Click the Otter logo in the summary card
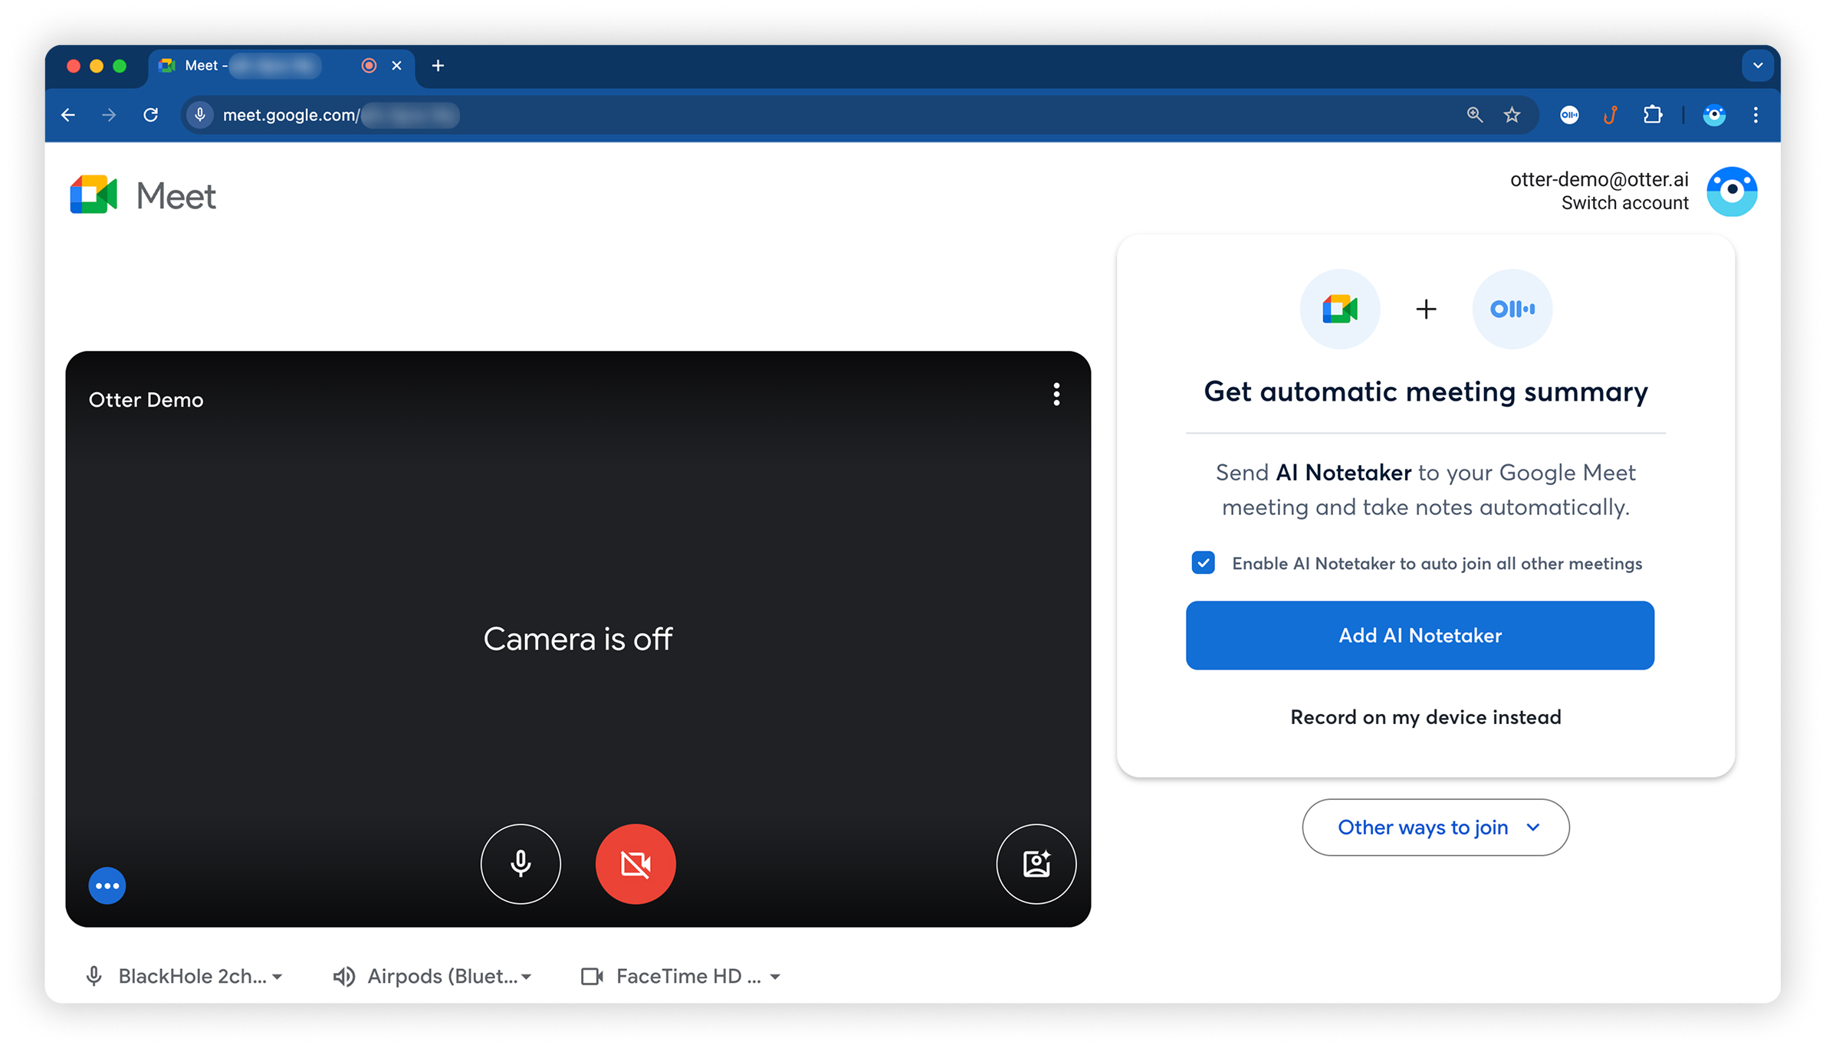 (x=1512, y=309)
